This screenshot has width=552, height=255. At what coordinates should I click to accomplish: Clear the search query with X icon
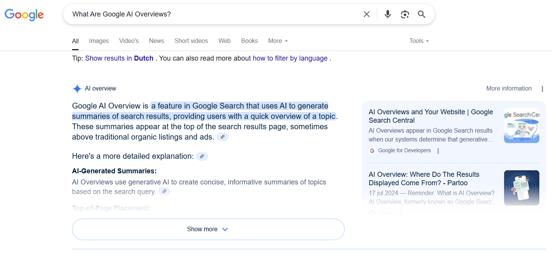[x=366, y=14]
